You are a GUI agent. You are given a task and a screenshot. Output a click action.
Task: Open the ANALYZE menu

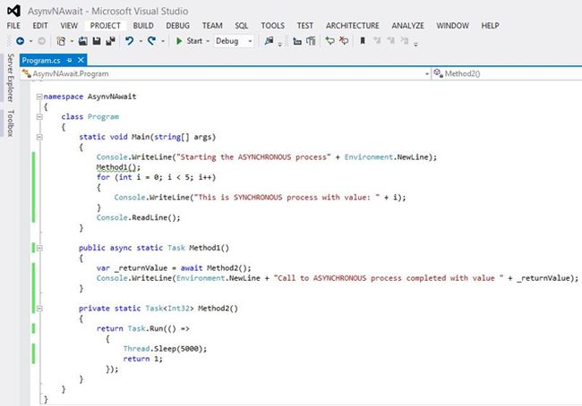pyautogui.click(x=407, y=26)
